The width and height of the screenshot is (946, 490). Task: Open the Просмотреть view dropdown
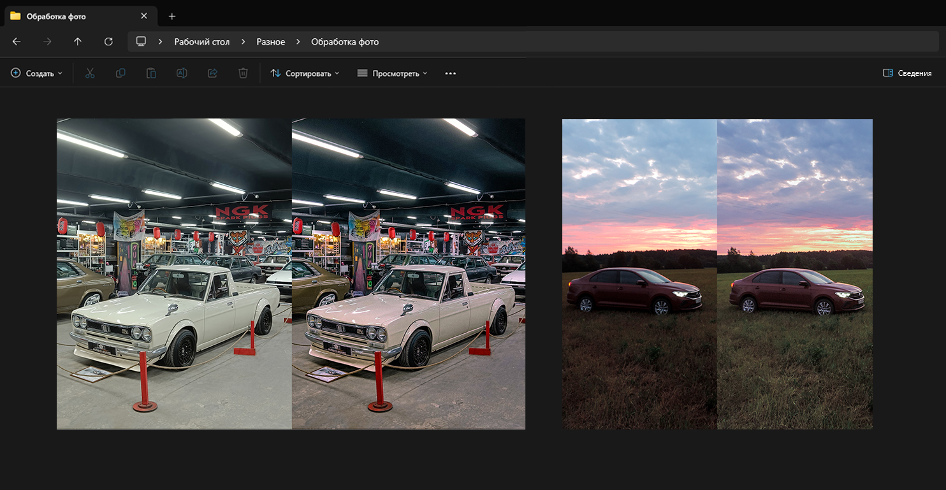click(x=392, y=73)
